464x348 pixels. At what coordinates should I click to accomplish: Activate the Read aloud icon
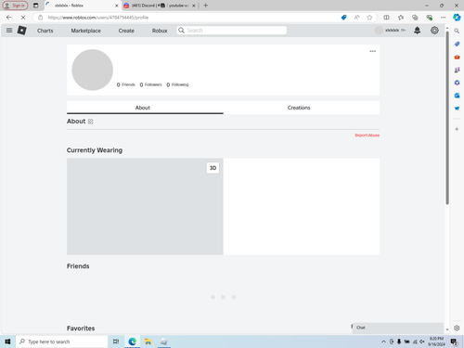coord(356,18)
